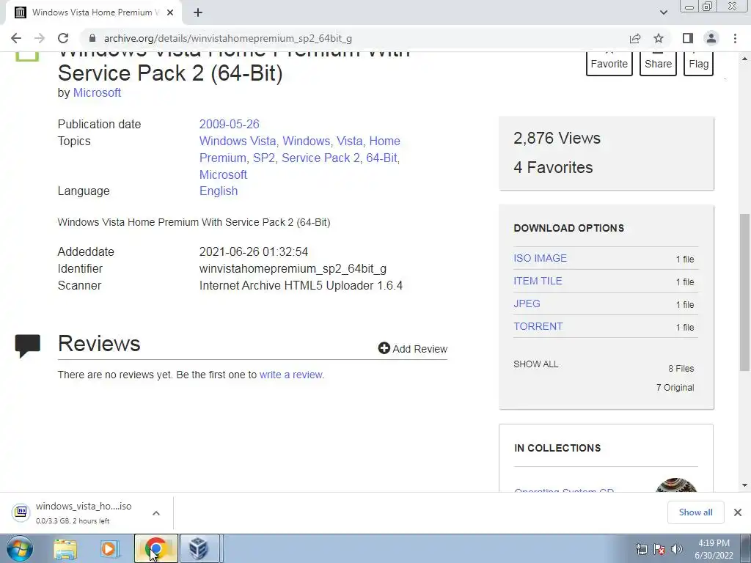This screenshot has width=751, height=563.
Task: Click the Action Center flag icon
Action: (x=659, y=549)
